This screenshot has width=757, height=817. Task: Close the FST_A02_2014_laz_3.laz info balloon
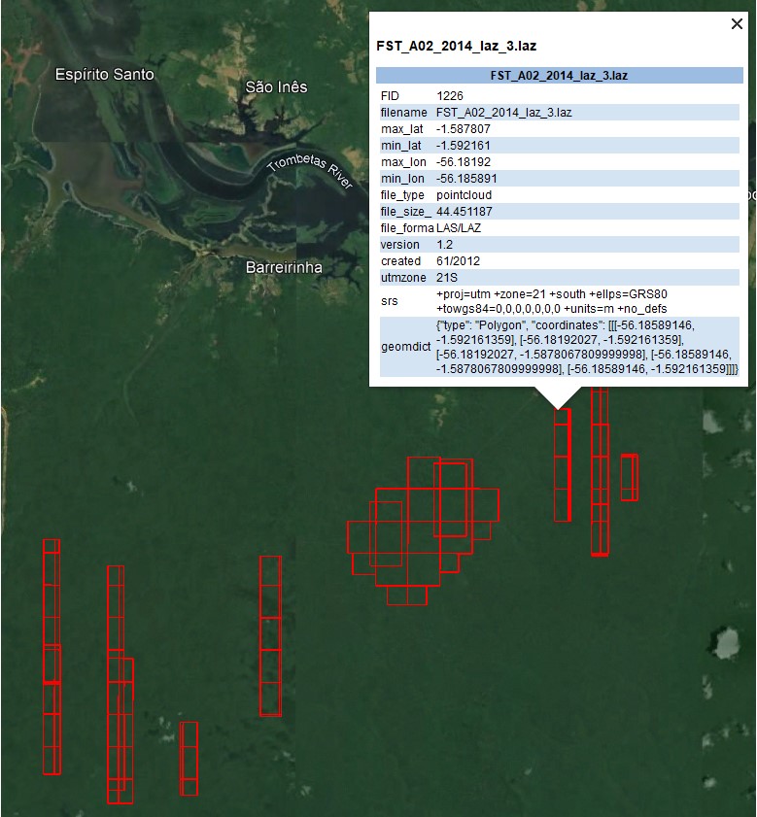(x=737, y=24)
